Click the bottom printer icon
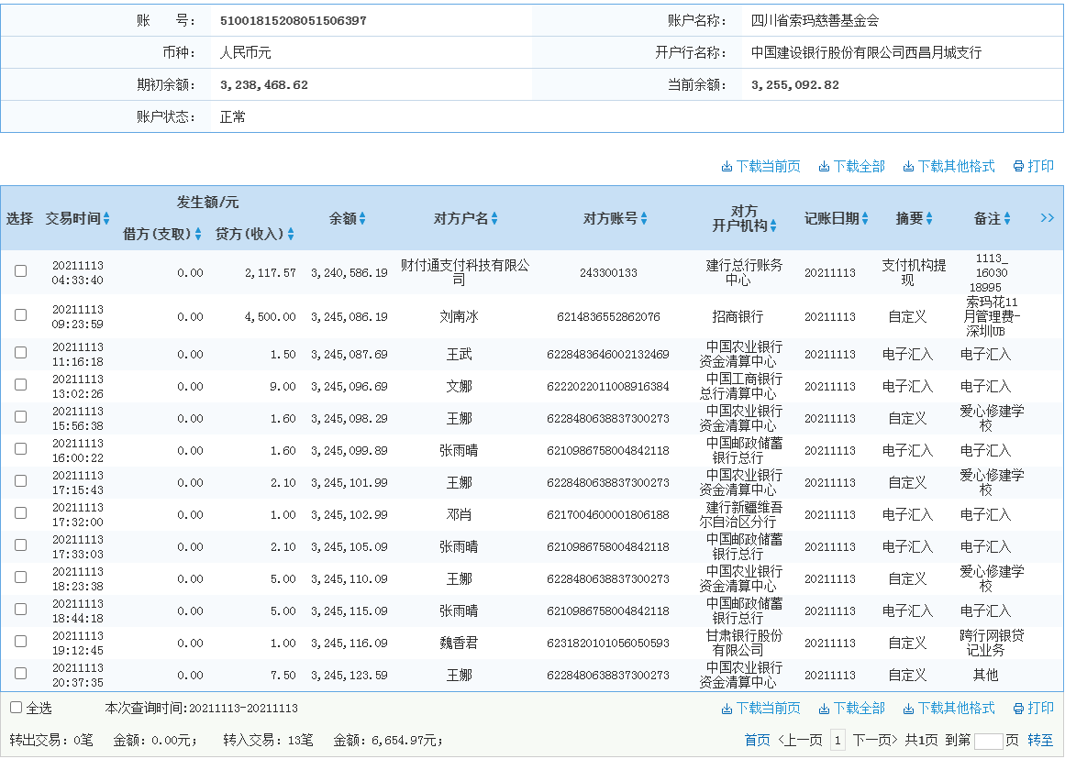1065x759 pixels. pos(1018,709)
